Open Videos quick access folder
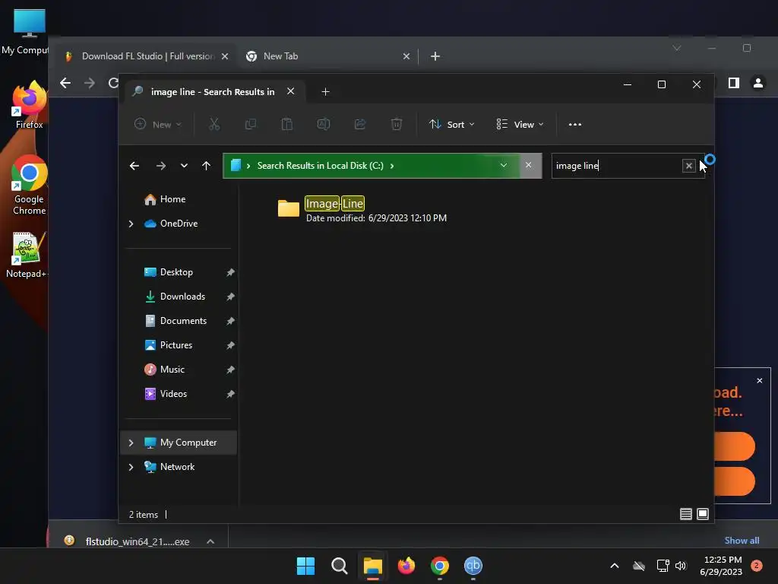Screen dimensions: 778x584 coord(173,394)
